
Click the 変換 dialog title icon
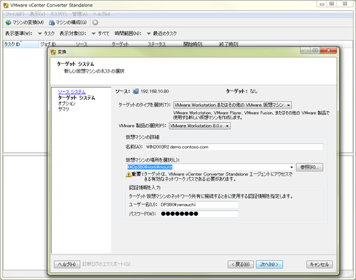click(53, 52)
